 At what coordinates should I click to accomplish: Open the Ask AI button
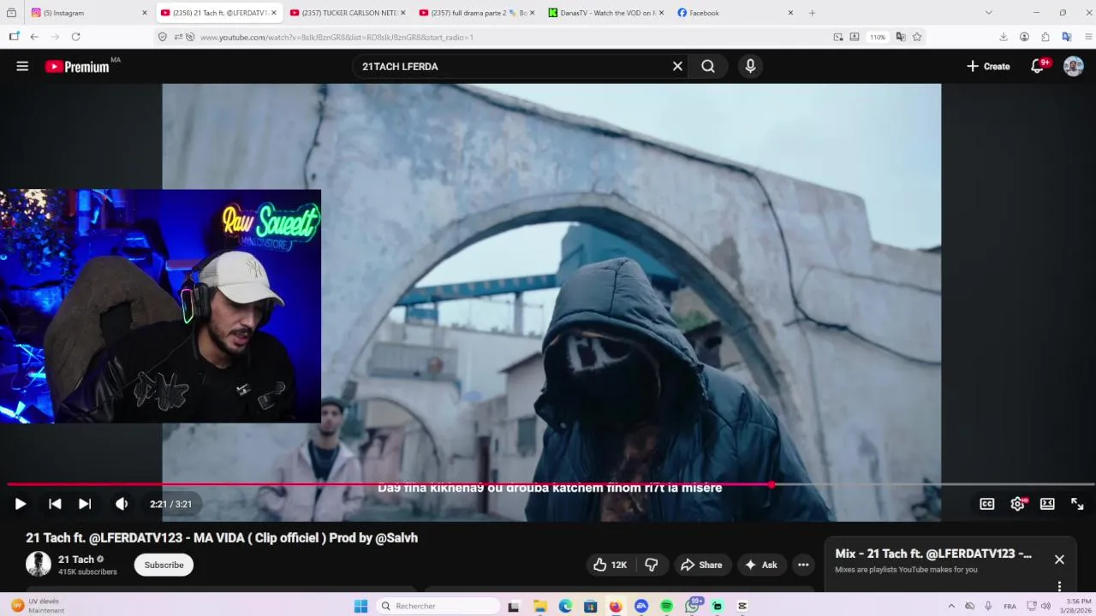click(761, 565)
